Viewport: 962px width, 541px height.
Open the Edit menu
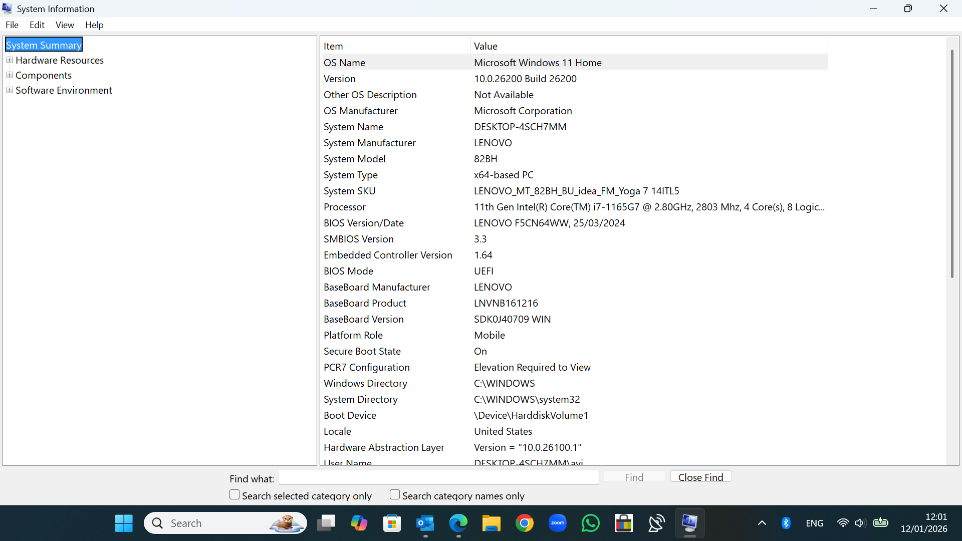pyautogui.click(x=37, y=25)
